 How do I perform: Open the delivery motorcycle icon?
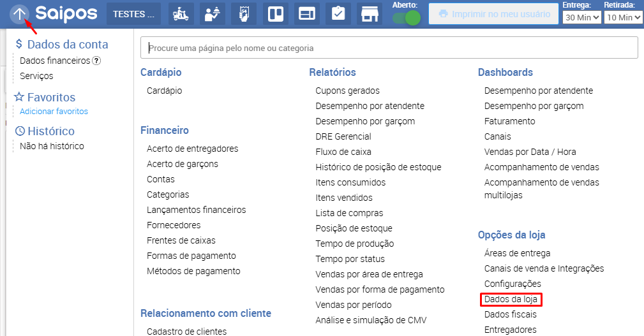pos(181,14)
